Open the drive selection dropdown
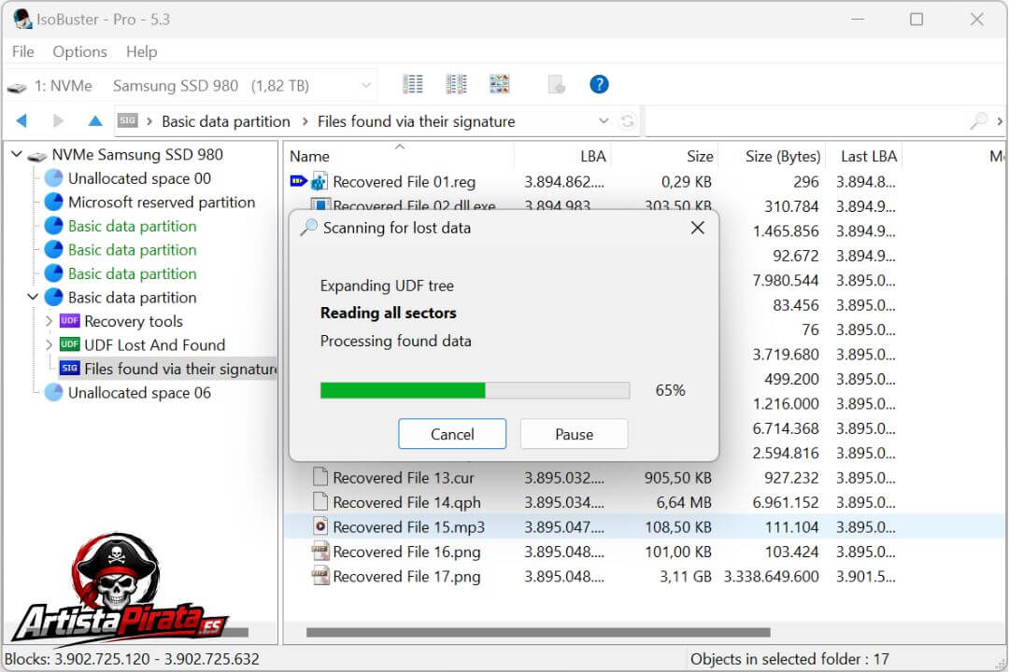 coord(365,85)
